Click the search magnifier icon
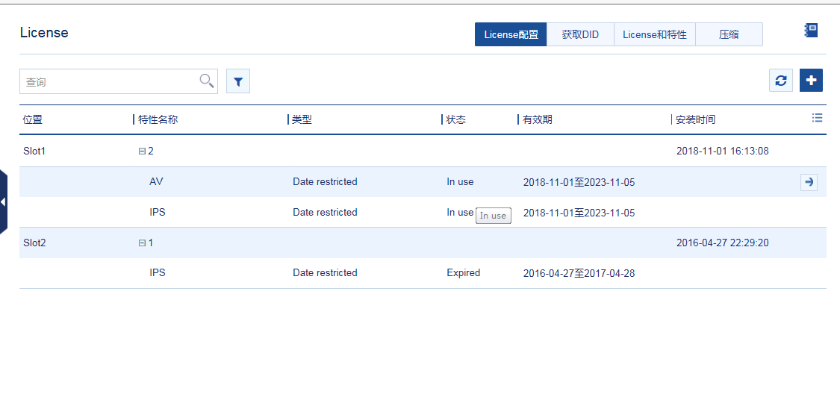Image resolution: width=840 pixels, height=397 pixels. pyautogui.click(x=207, y=81)
